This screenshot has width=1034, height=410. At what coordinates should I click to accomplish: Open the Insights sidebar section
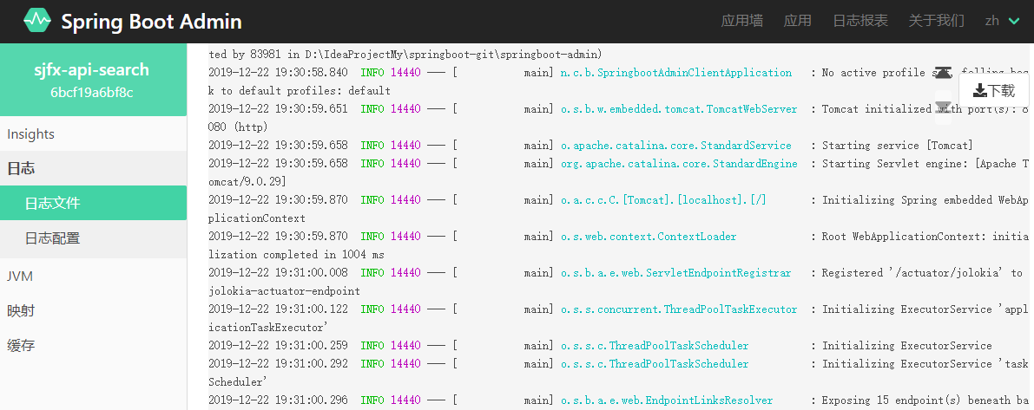pos(93,133)
